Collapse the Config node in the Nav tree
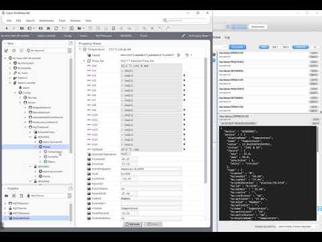 (x=15, y=93)
